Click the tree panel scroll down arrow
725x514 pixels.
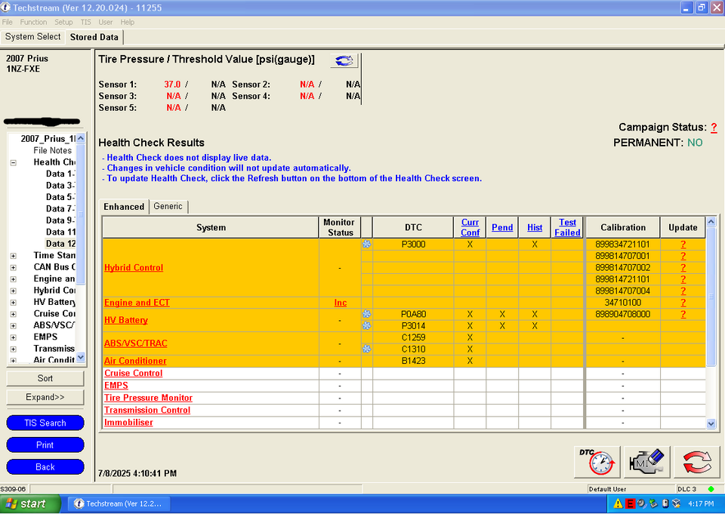pyautogui.click(x=81, y=357)
